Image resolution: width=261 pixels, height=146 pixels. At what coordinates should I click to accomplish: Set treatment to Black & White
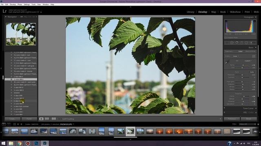pyautogui.click(x=250, y=52)
